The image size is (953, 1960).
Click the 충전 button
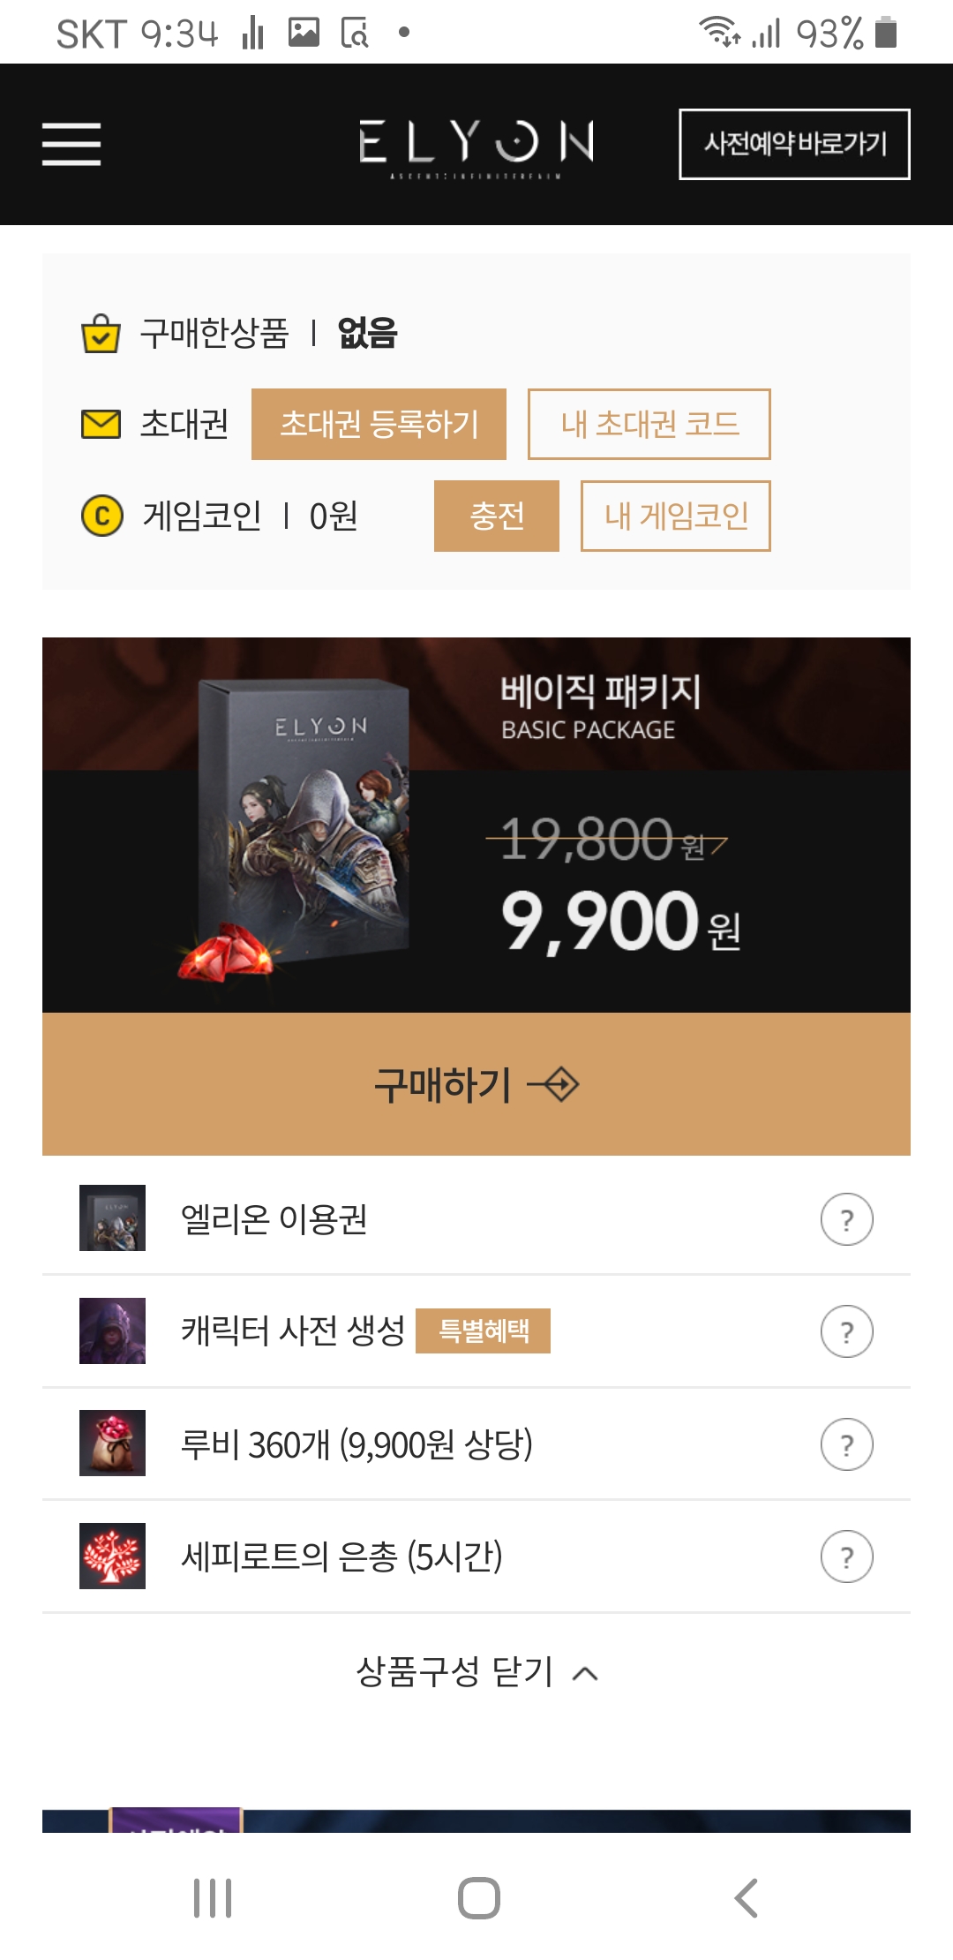pos(497,516)
